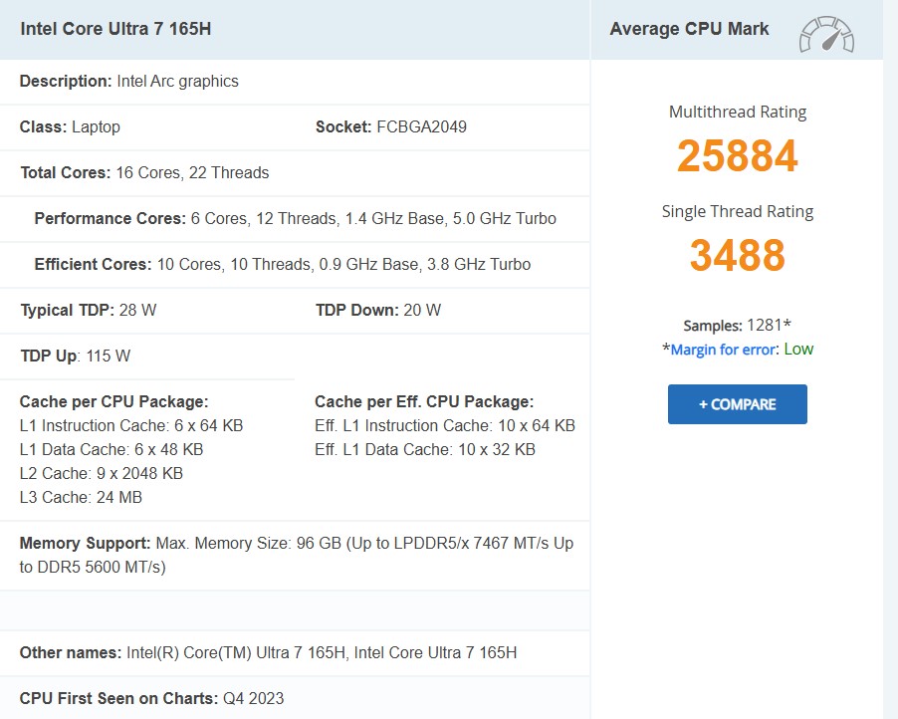Click the green Low margin text
The height and width of the screenshot is (719, 898).
click(x=798, y=350)
